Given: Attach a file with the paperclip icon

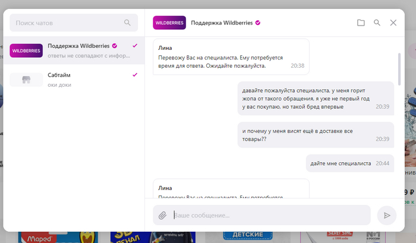Looking at the screenshot, I should click(x=162, y=215).
